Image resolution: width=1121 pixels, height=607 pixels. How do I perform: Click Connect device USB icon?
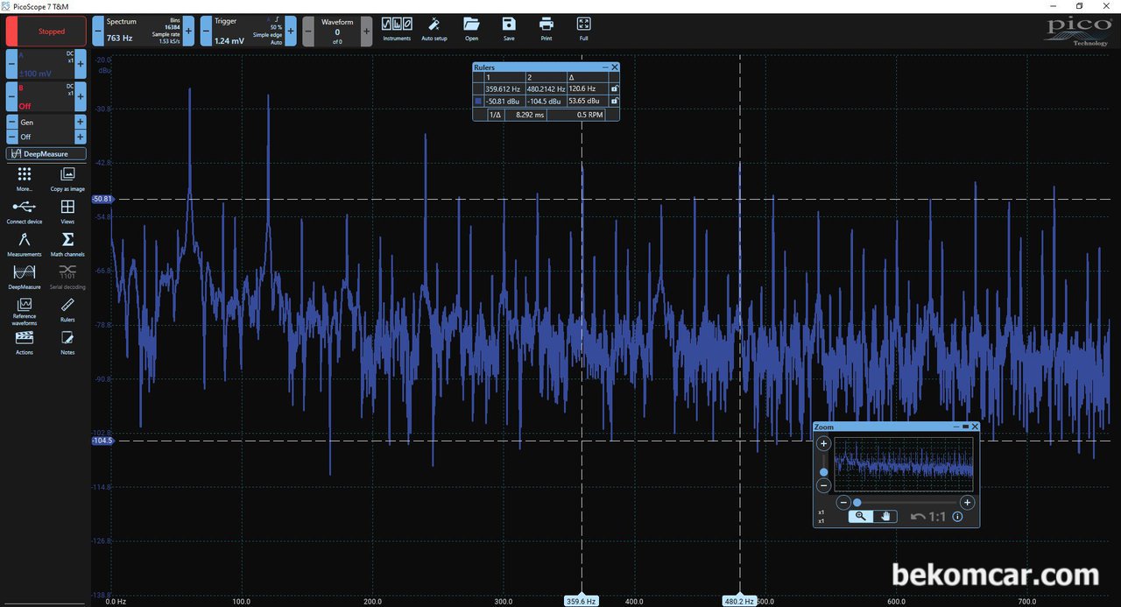pos(25,212)
